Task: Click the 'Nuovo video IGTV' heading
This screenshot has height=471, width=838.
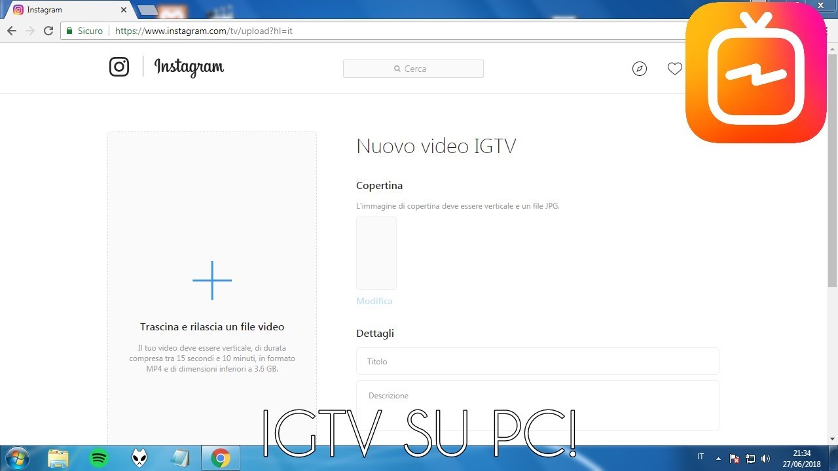Action: (x=436, y=146)
